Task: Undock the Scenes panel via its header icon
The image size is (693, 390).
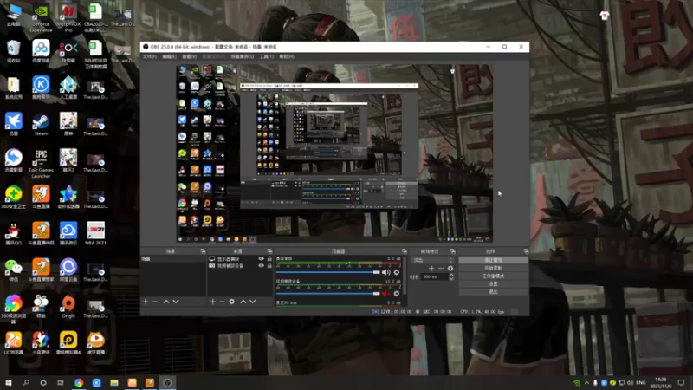Action: (x=203, y=251)
